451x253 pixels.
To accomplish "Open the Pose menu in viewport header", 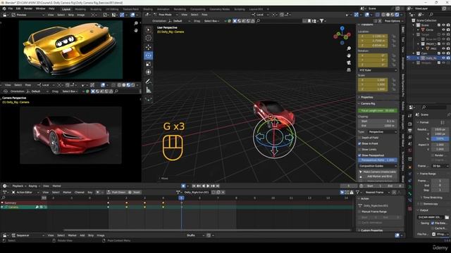I will [204, 14].
